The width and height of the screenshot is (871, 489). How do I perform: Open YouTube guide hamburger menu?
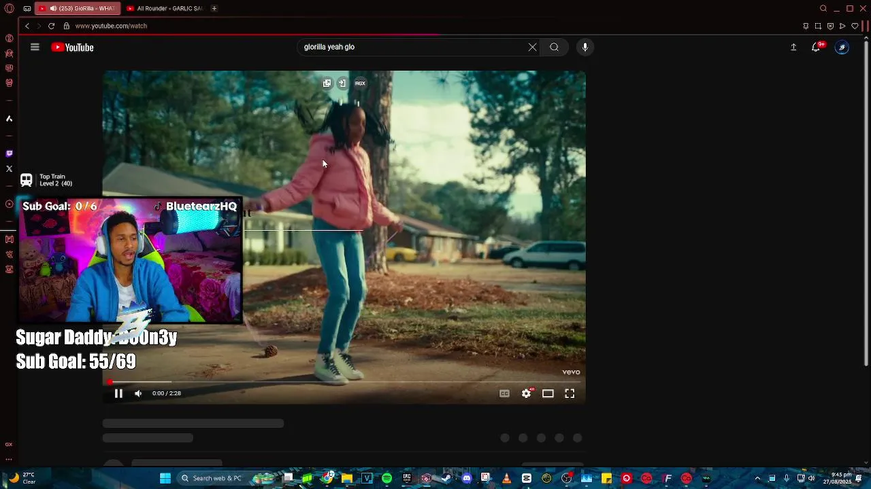tap(35, 47)
